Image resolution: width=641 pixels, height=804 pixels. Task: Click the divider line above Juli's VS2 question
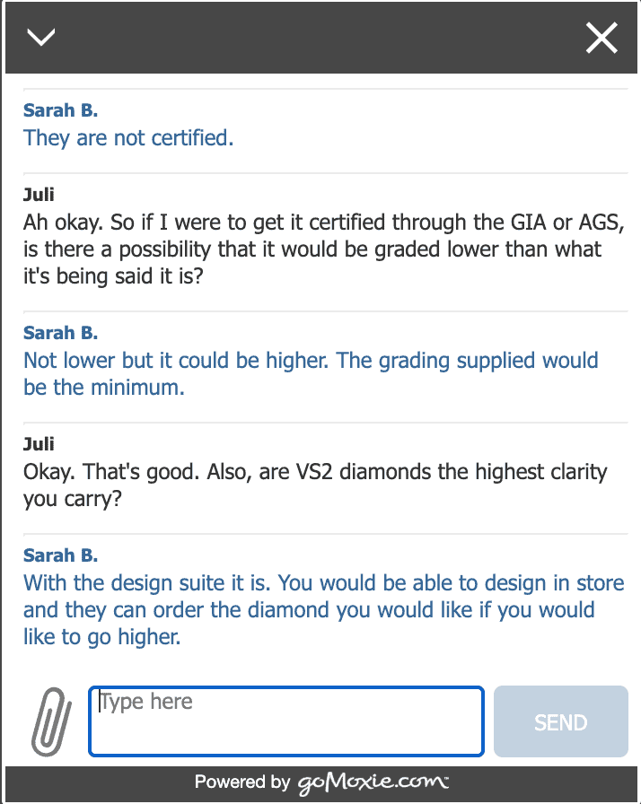pyautogui.click(x=320, y=423)
